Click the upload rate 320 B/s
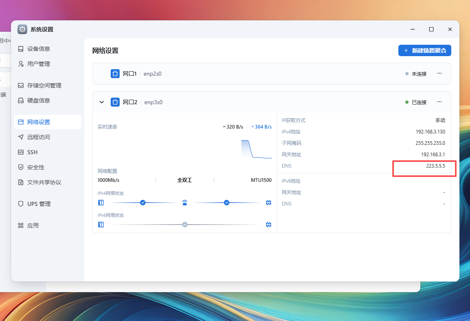Image resolution: width=470 pixels, height=321 pixels. coord(233,127)
